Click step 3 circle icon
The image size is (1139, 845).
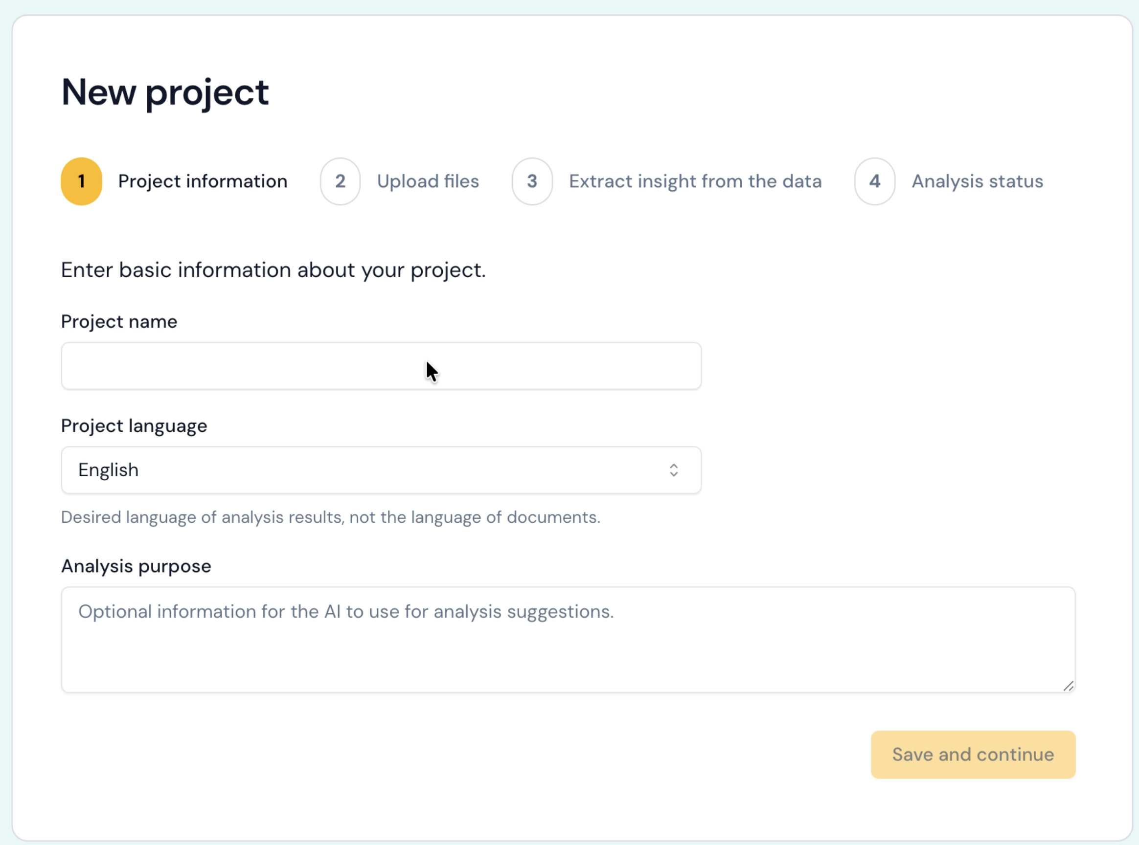tap(532, 181)
